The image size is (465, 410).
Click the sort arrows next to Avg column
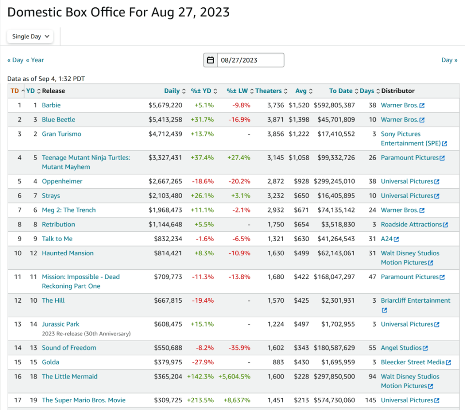click(x=310, y=91)
